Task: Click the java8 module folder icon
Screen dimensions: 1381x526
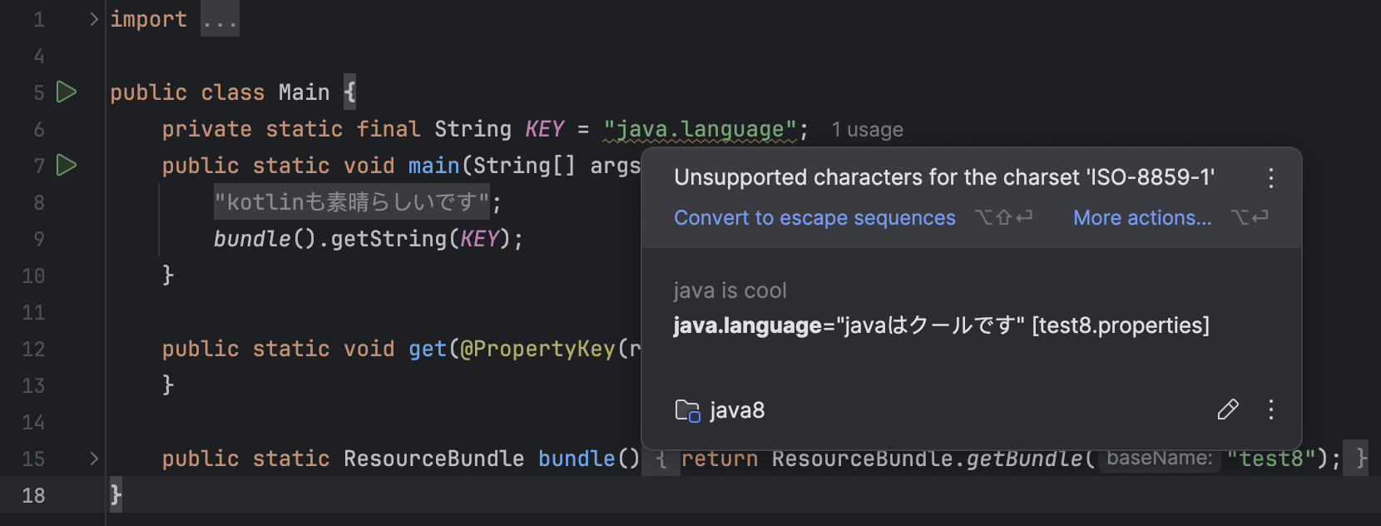Action: coord(687,410)
